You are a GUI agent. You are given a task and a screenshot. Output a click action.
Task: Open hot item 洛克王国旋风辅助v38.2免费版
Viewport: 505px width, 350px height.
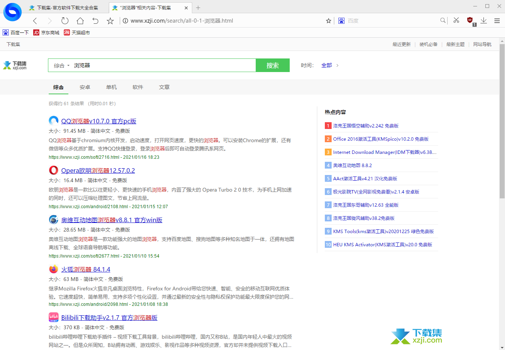[x=364, y=218]
